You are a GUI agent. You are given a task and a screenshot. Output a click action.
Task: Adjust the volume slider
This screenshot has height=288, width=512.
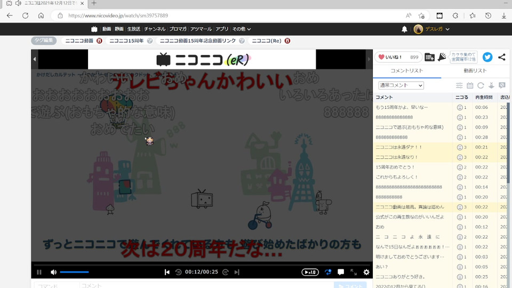click(x=75, y=272)
